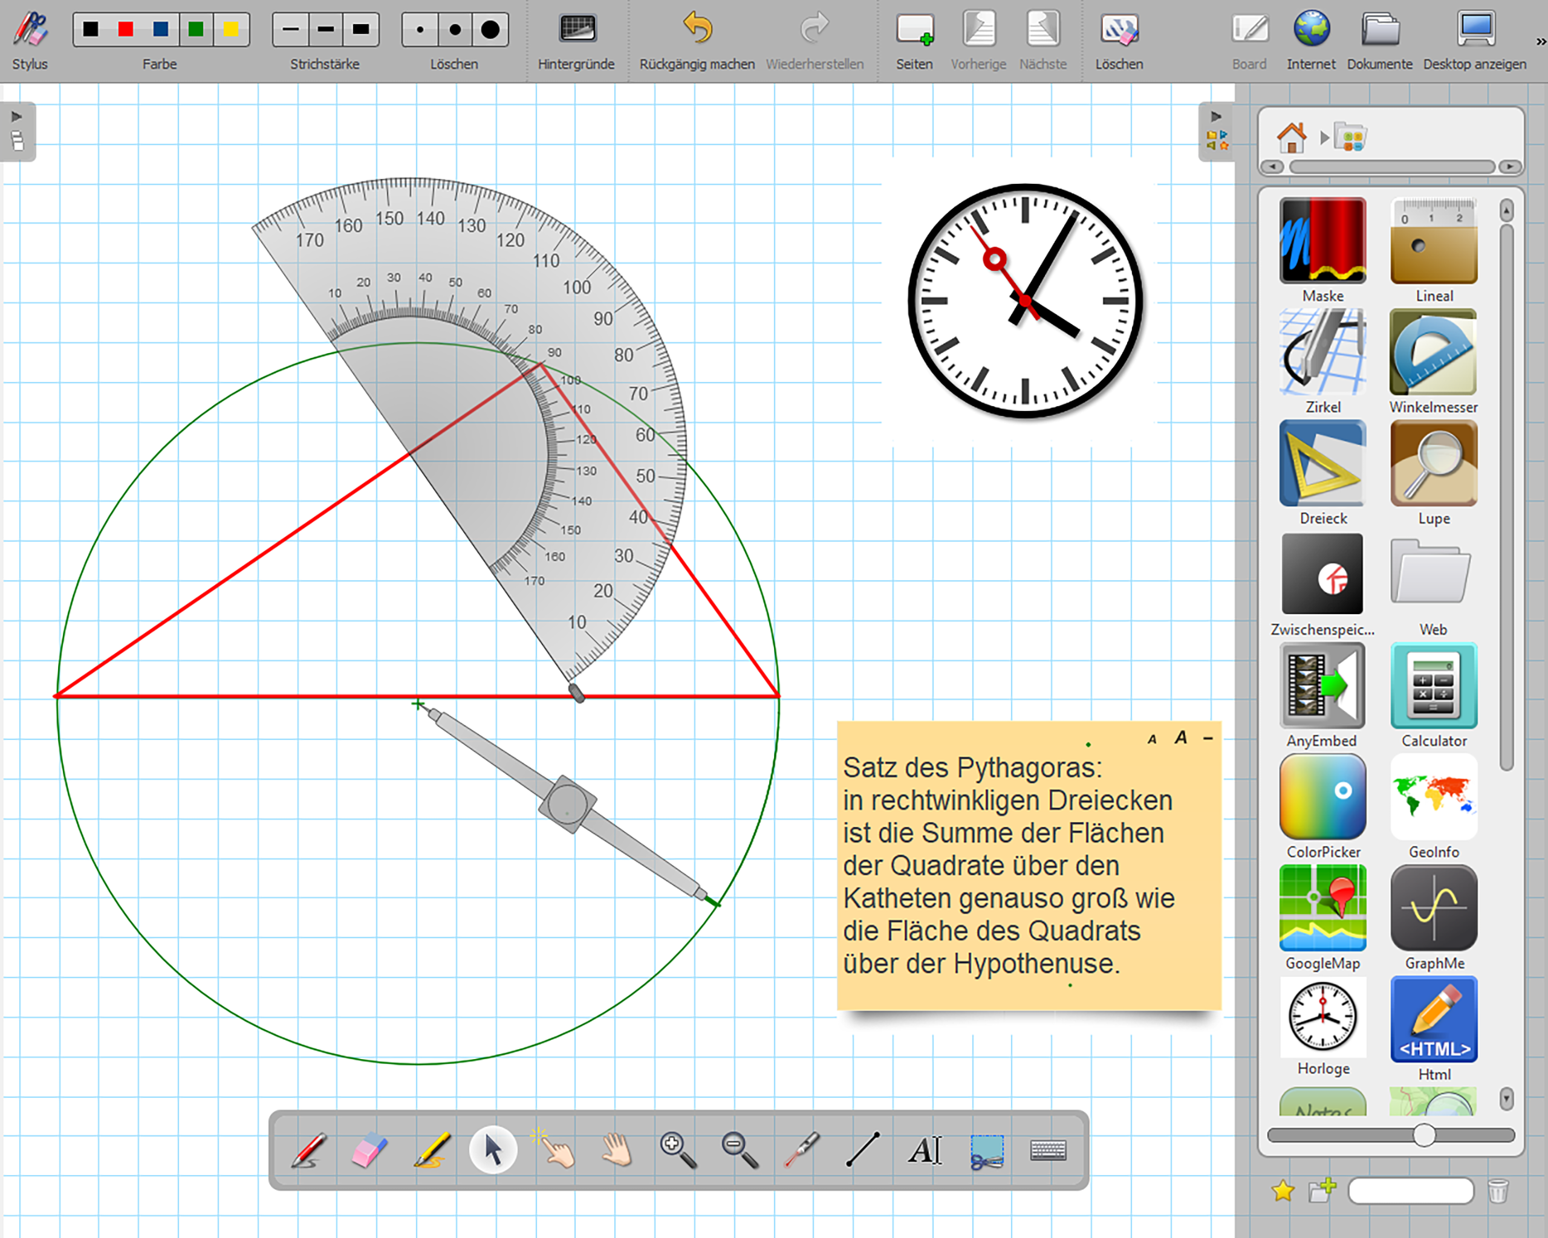The width and height of the screenshot is (1548, 1238).
Task: Select the thickest Strichstärke line width
Action: [x=361, y=30]
